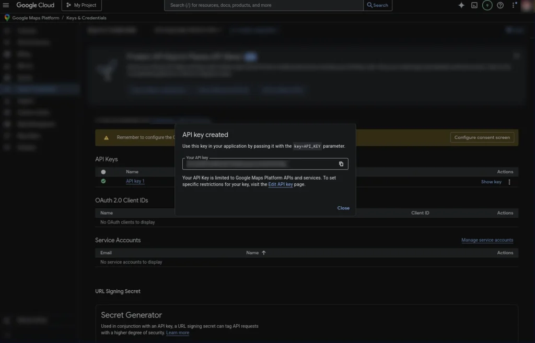535x343 pixels.
Task: Open the main navigation hamburger menu
Action: [6, 5]
